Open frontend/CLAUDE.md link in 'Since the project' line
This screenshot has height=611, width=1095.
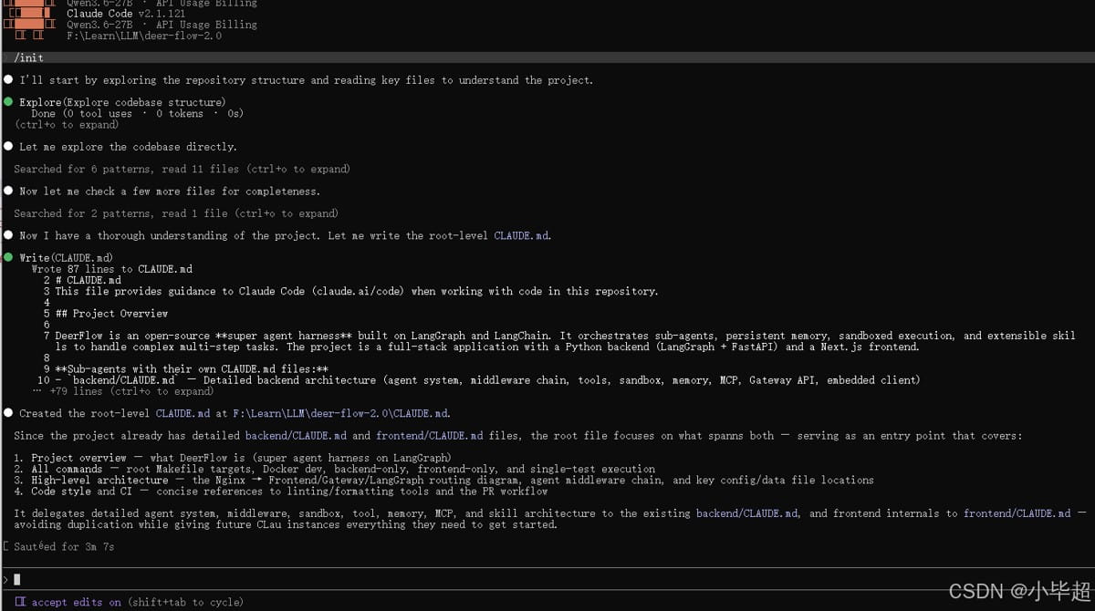pyautogui.click(x=429, y=436)
